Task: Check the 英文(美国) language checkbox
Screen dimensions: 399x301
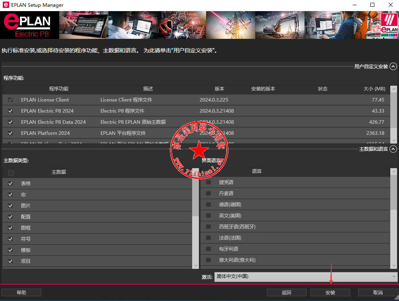Action: [208, 216]
